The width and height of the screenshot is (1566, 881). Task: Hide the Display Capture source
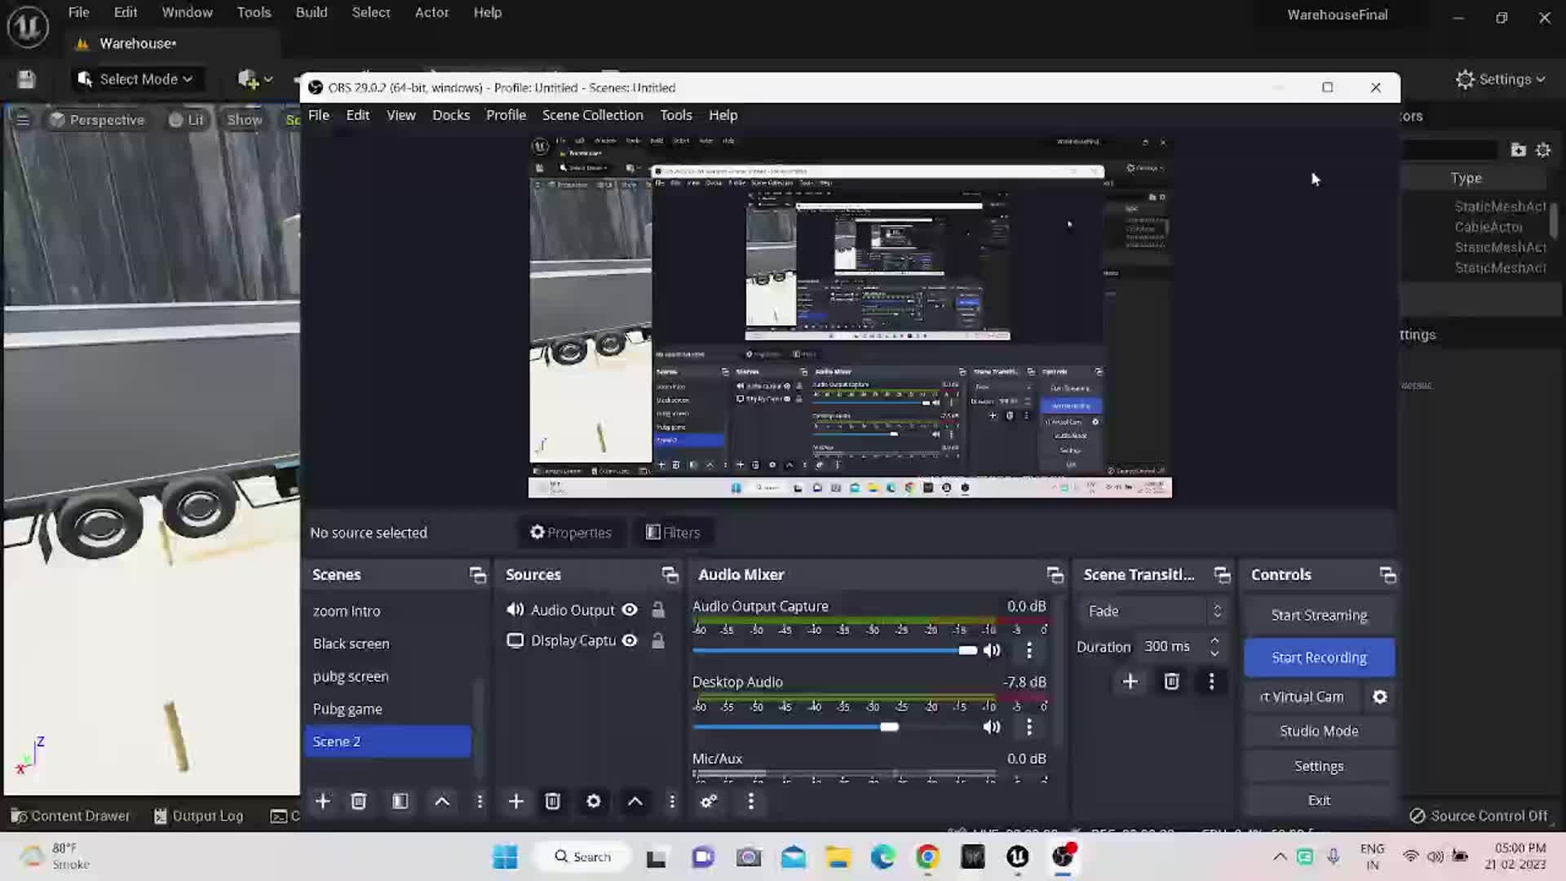pos(630,640)
